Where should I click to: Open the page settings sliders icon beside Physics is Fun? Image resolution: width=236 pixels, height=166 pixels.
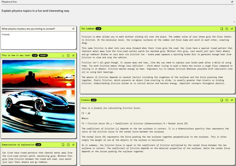232,2
